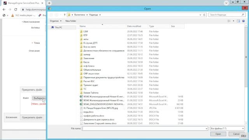The width and height of the screenshot is (249, 140).
Task: Switch RU language indicator
Action: coord(244,136)
